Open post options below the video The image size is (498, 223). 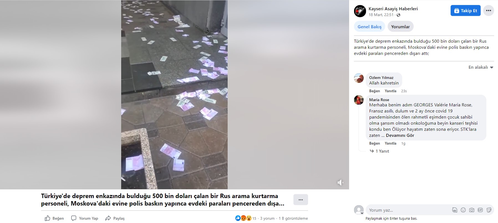click(x=301, y=199)
